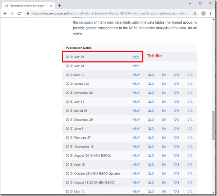Screen dimensions: 217x196
Task: Go back using the browser back arrow
Action: (5, 13)
